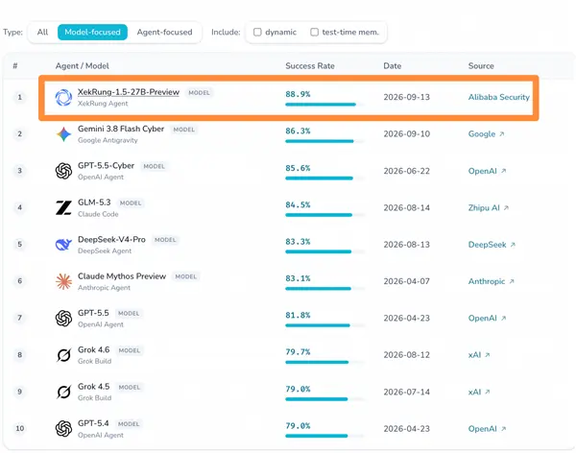
Task: Enable the dynamic checkbox
Action: (x=257, y=32)
